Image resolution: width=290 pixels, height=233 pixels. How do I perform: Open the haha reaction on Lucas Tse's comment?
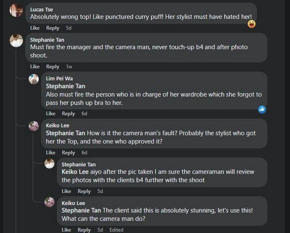click(x=252, y=24)
